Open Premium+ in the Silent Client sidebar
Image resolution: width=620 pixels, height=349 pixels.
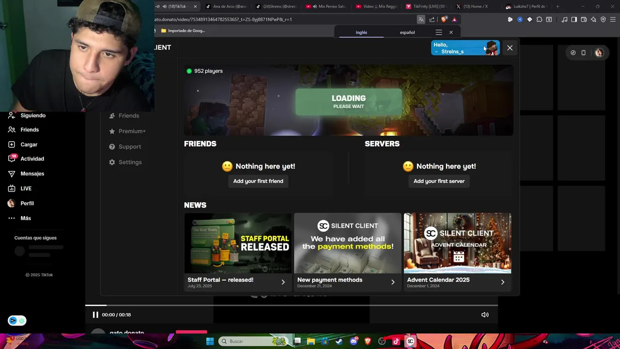pyautogui.click(x=127, y=131)
